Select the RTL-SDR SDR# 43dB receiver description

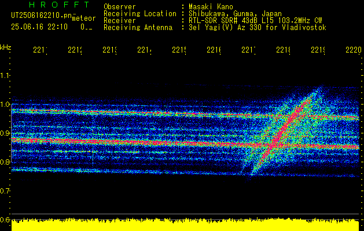[x=255, y=21]
